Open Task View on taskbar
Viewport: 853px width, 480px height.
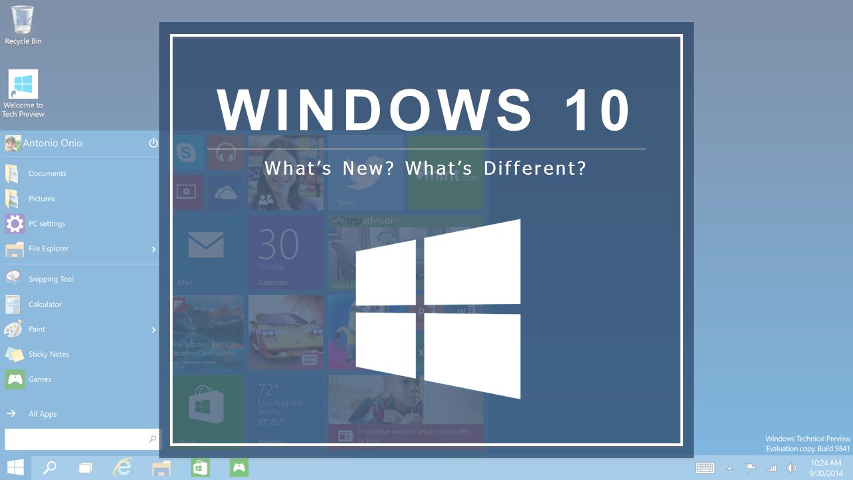pos(86,468)
